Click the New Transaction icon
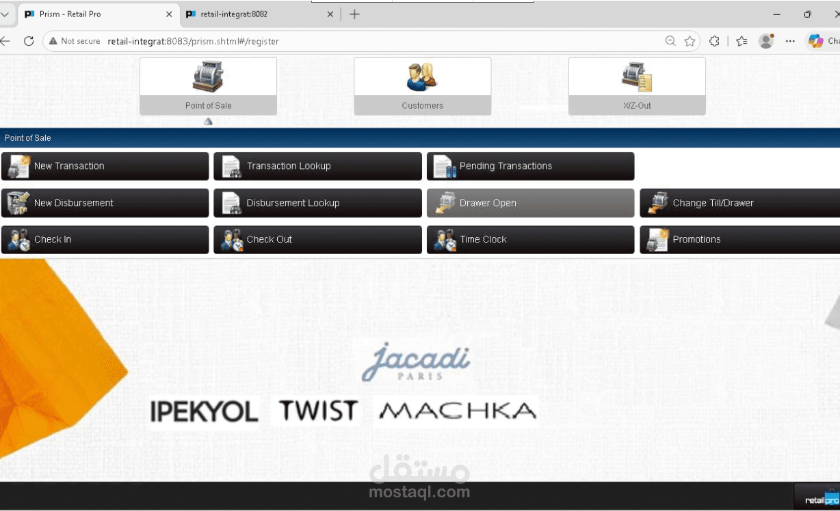The image size is (840, 511). (18, 166)
